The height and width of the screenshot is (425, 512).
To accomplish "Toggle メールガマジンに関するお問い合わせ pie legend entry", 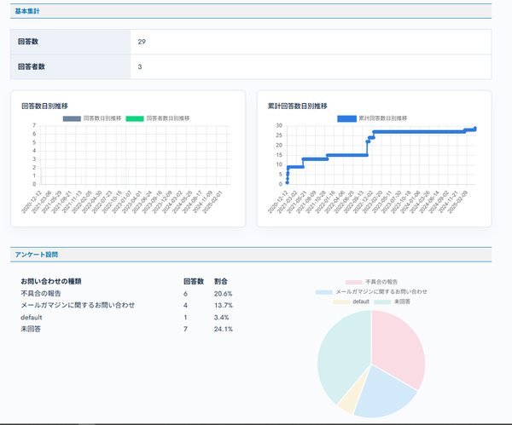I will click(x=371, y=291).
